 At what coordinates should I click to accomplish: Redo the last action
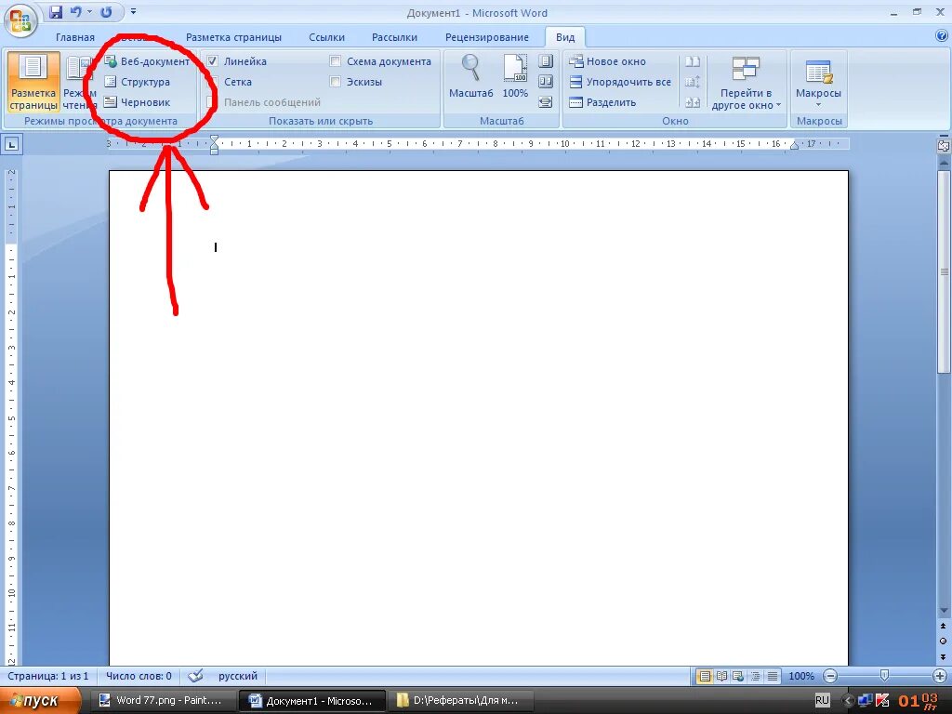(x=106, y=12)
